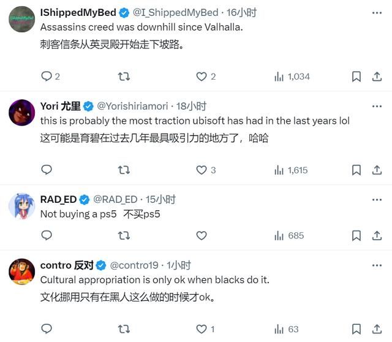The height and width of the screenshot is (342, 392).
Task: Open the RAD_ED username link
Action: (x=58, y=199)
